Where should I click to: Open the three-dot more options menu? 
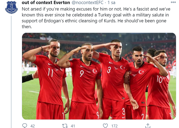pos(173,2)
